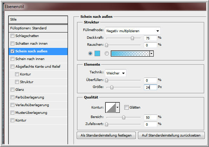The height and width of the screenshot is (147, 209).
Task: Click the blue glow color swatch
Action: [97, 53]
